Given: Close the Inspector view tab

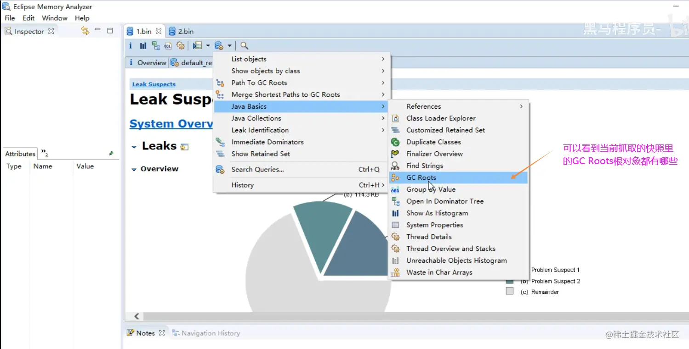Looking at the screenshot, I should pos(51,31).
